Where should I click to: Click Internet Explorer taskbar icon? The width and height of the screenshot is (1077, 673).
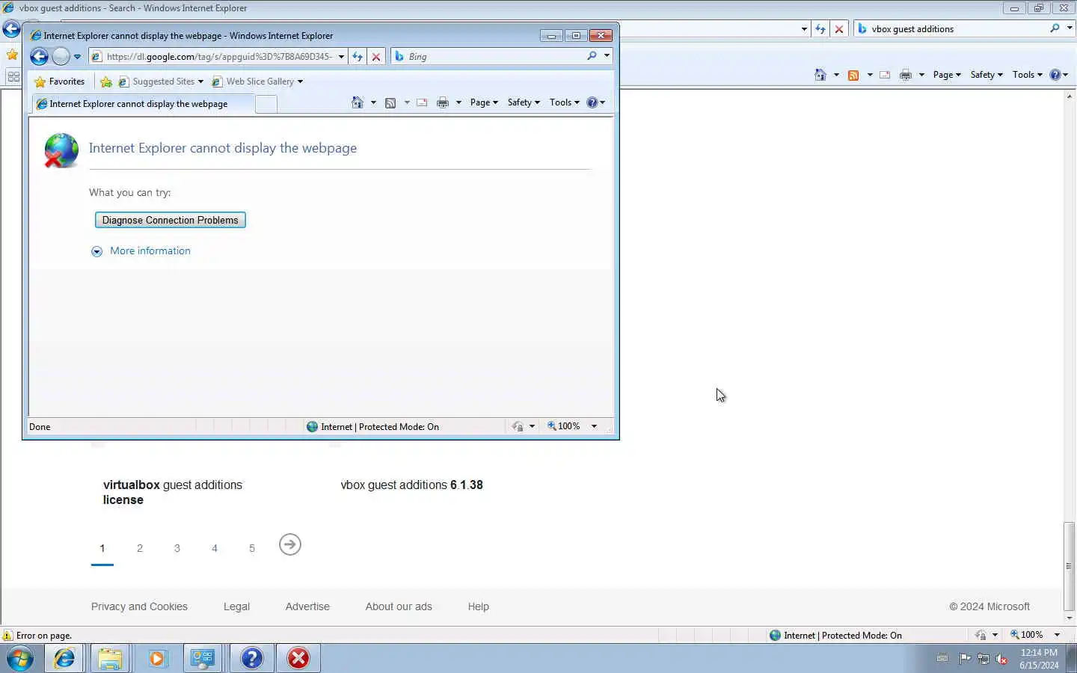click(x=64, y=659)
